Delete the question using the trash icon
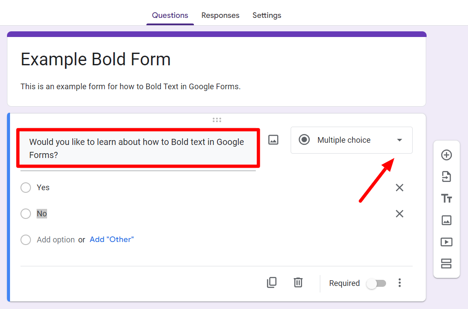This screenshot has width=468, height=309. pos(298,282)
